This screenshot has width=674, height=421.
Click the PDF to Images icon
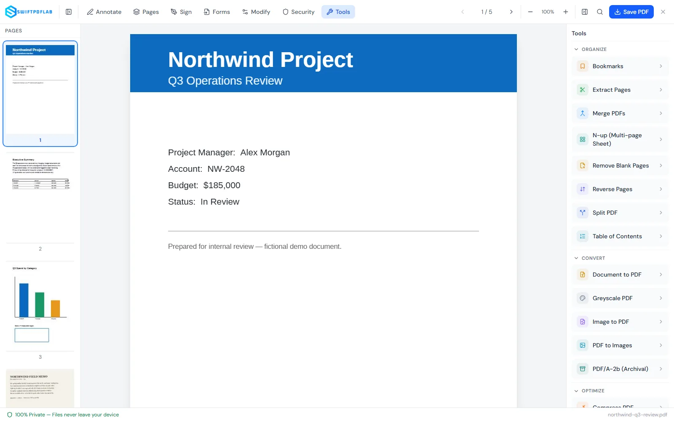click(x=583, y=345)
